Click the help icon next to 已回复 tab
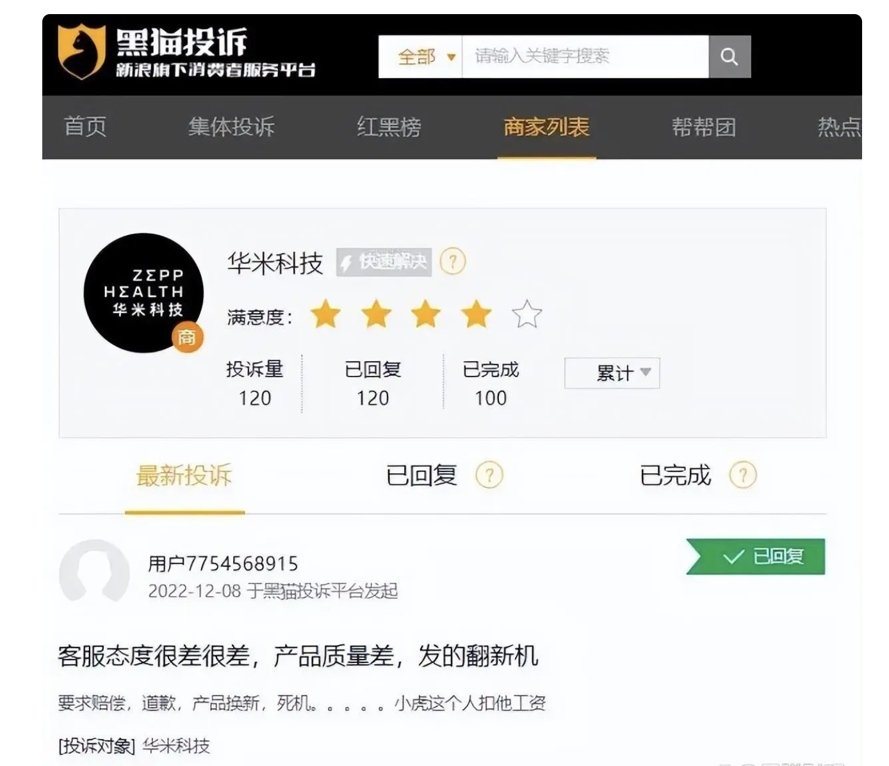The width and height of the screenshot is (889, 766). point(489,475)
